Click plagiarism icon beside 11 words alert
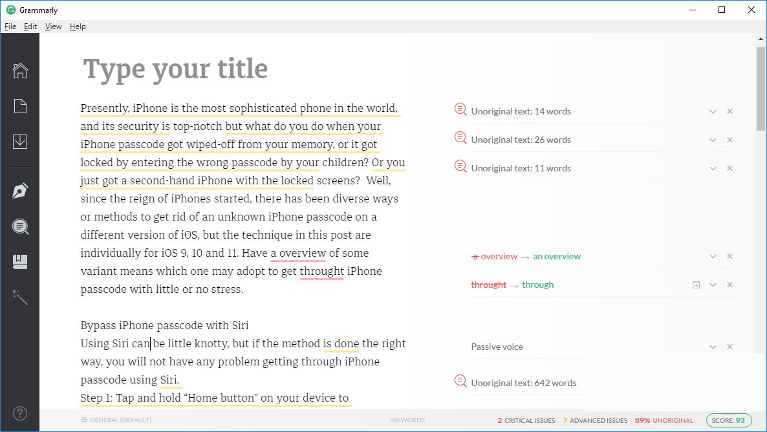Image resolution: width=767 pixels, height=432 pixels. click(x=460, y=166)
